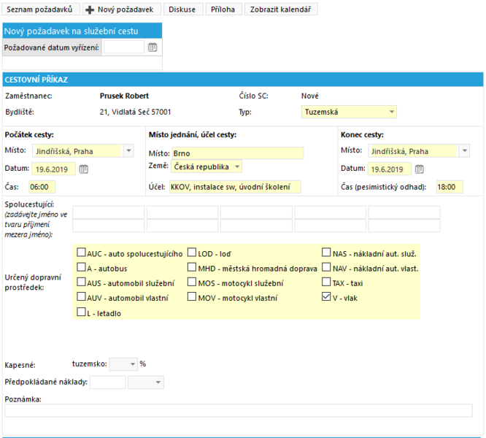The height and width of the screenshot is (438, 486).
Task: Open Země dropdown showing Česká republika
Action: (207, 166)
